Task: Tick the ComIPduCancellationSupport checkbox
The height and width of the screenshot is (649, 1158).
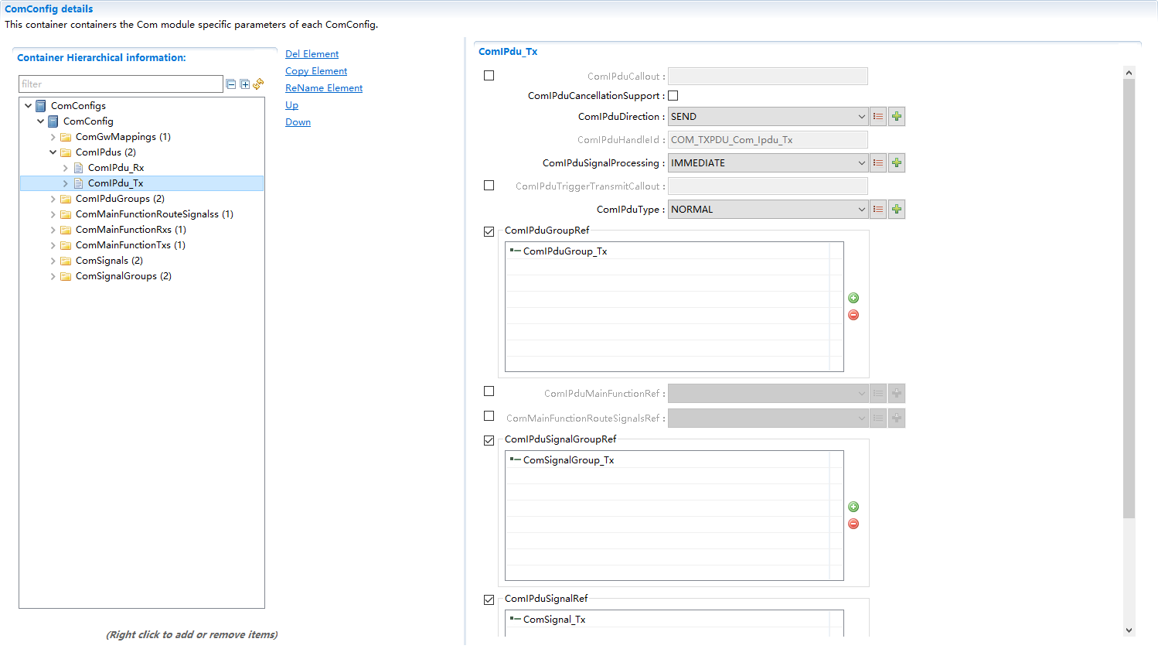Action: (673, 96)
